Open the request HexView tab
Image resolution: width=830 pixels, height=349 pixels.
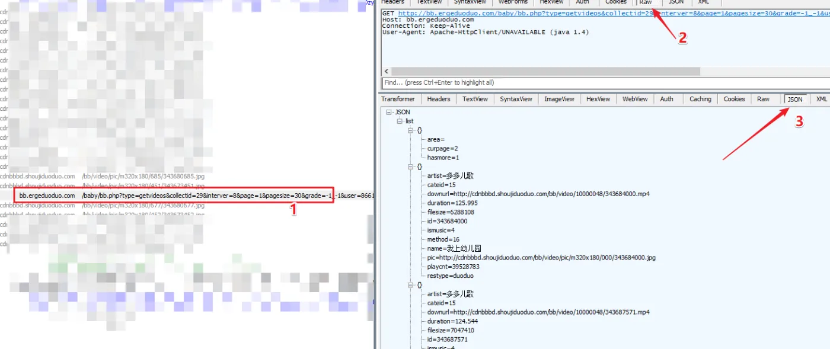(551, 2)
